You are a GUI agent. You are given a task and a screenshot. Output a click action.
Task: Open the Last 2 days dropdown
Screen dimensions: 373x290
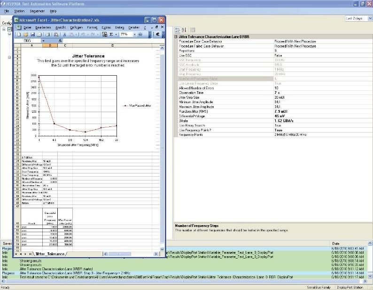[370, 18]
